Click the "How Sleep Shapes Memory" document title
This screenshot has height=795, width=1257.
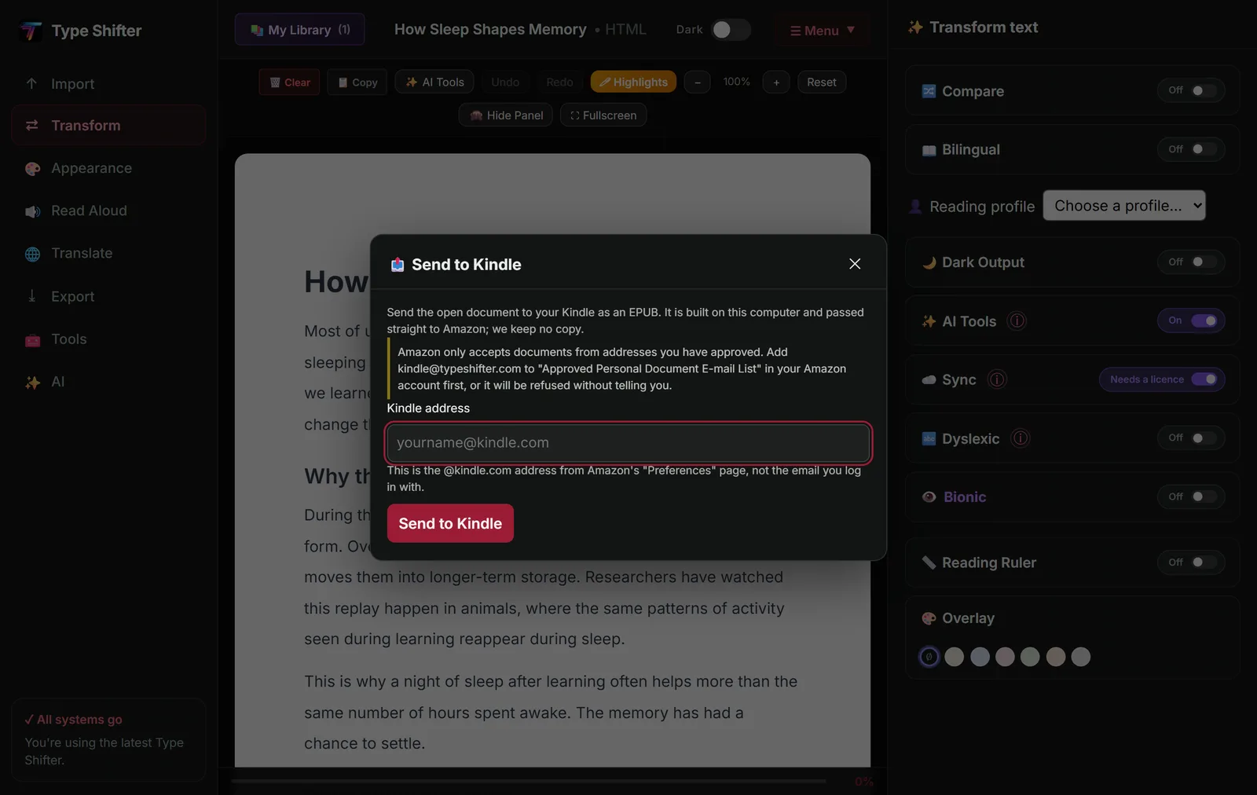coord(490,30)
